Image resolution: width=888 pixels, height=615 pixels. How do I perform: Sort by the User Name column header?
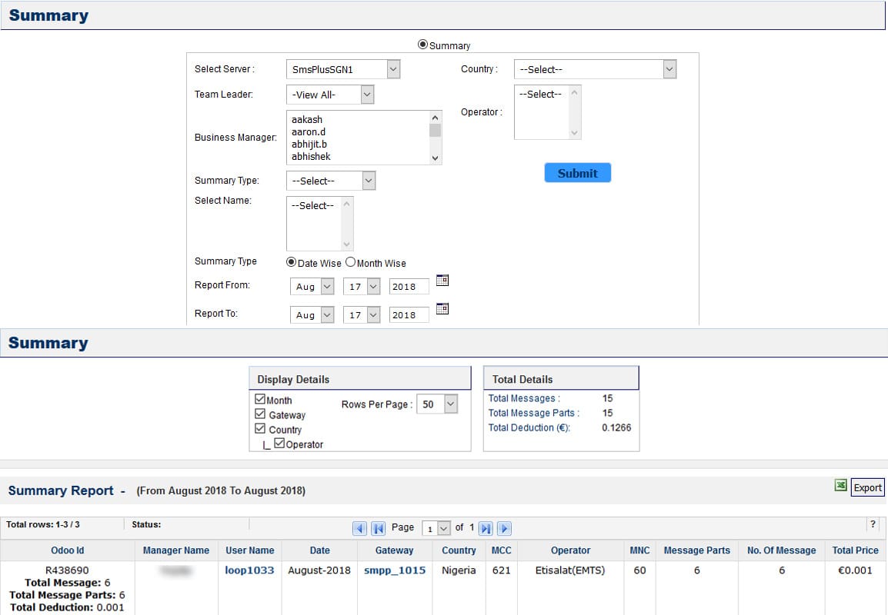(250, 550)
